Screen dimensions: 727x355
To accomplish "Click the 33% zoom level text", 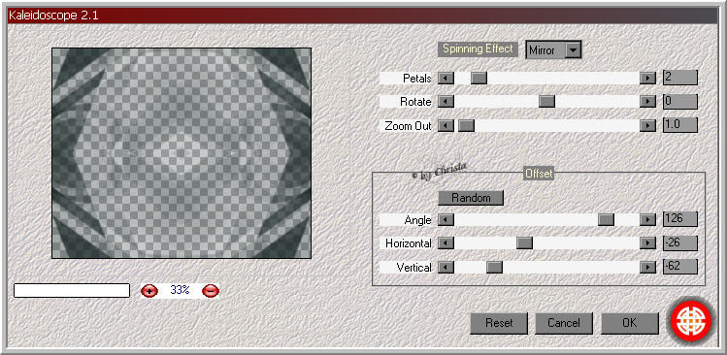I will point(180,291).
